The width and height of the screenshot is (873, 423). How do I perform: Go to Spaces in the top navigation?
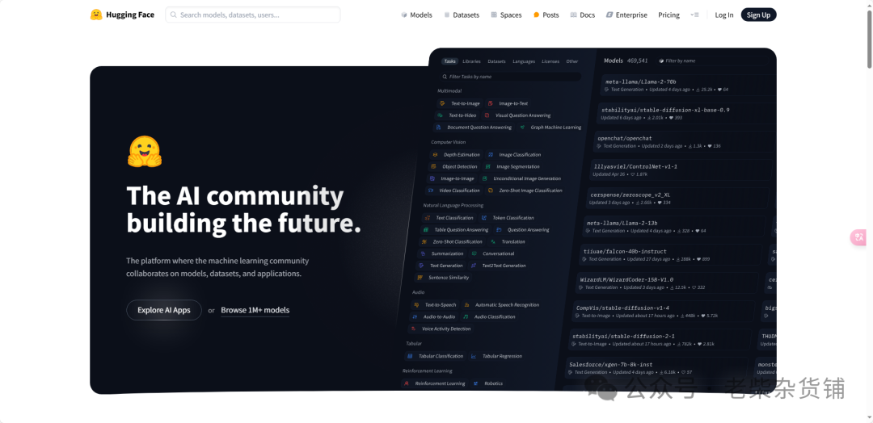point(506,15)
